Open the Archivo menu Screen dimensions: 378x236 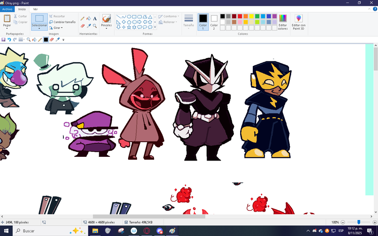click(x=7, y=9)
